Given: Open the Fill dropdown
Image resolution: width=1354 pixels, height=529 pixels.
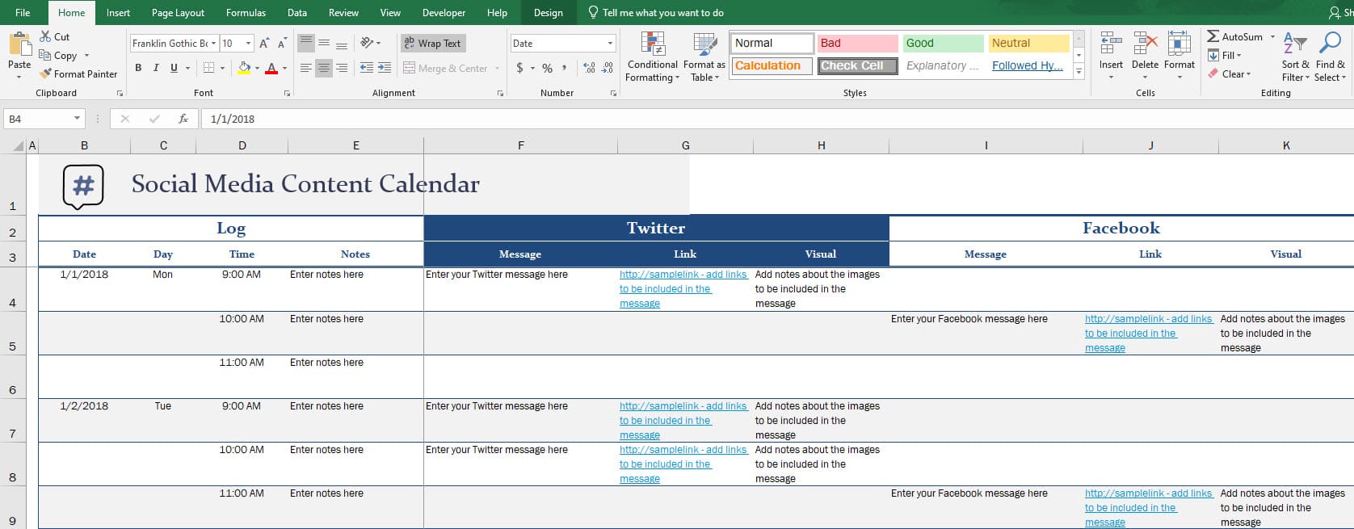Looking at the screenshot, I should tap(1225, 55).
